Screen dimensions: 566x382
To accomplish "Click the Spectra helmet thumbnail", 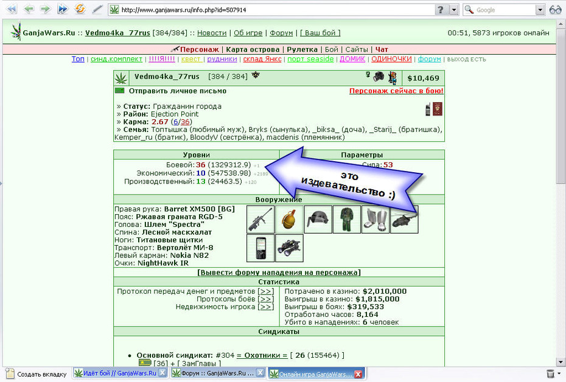I will pyautogui.click(x=318, y=220).
